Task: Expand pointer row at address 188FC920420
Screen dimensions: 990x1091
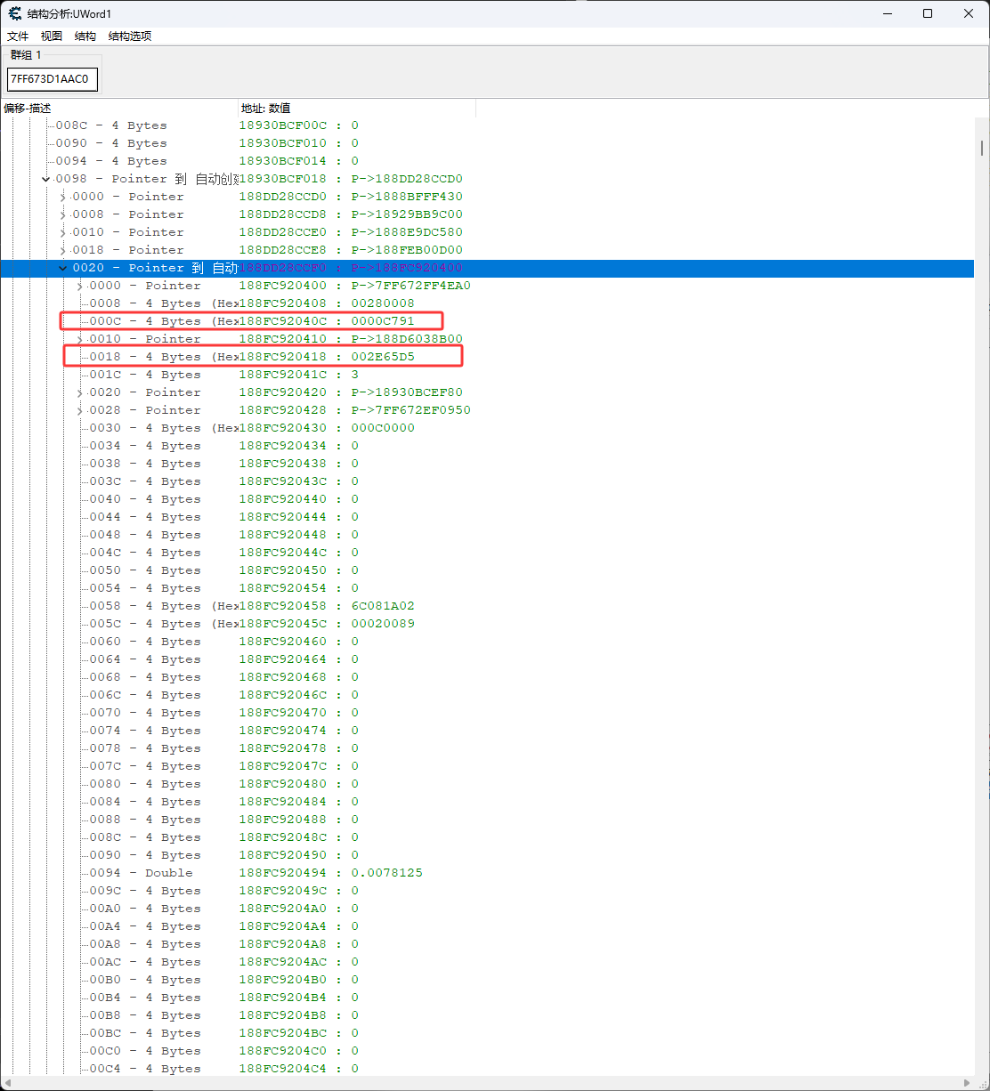Action: coord(79,392)
